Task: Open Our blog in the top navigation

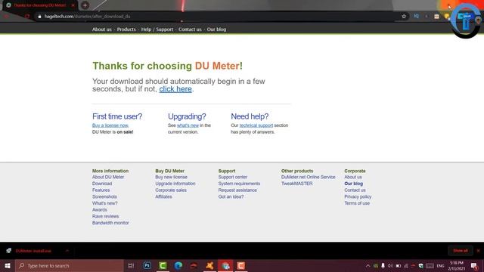Action: (216, 29)
